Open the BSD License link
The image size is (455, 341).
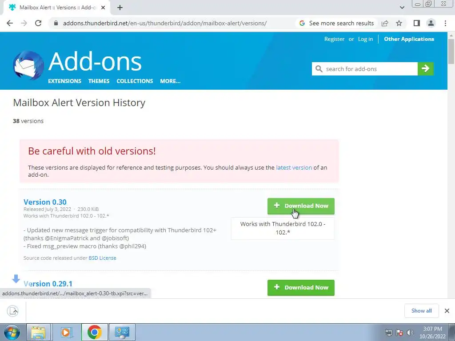click(102, 258)
